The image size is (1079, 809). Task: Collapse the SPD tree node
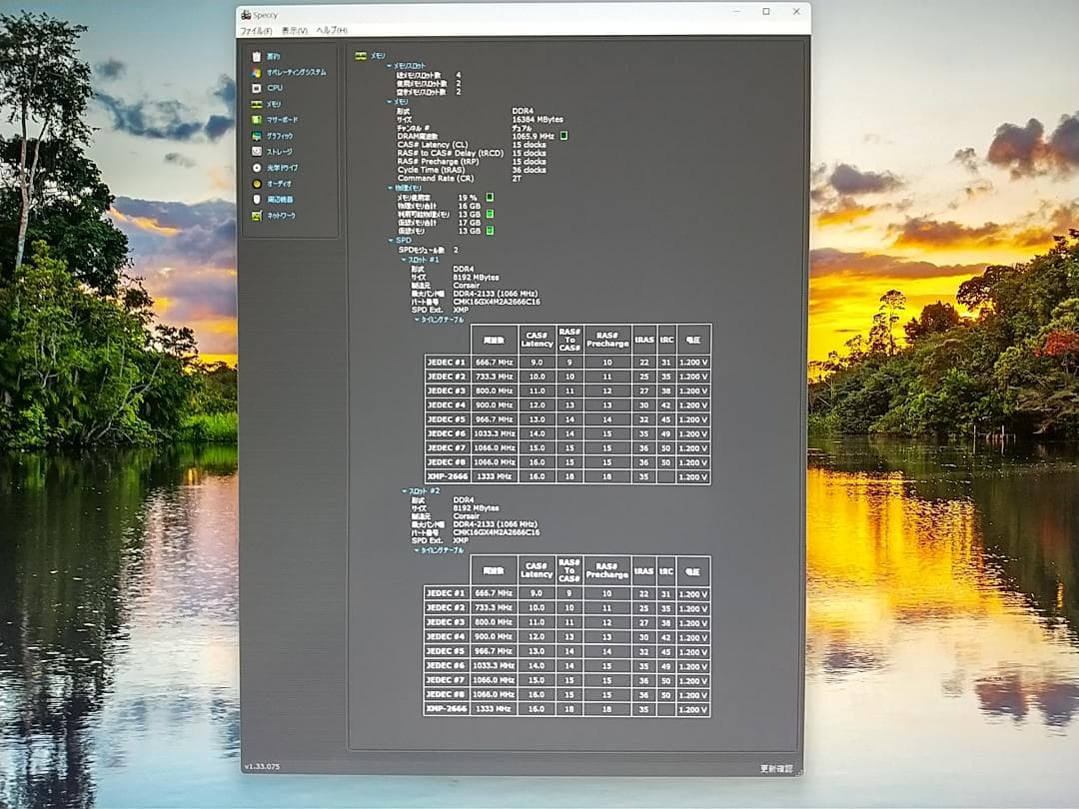(390, 241)
